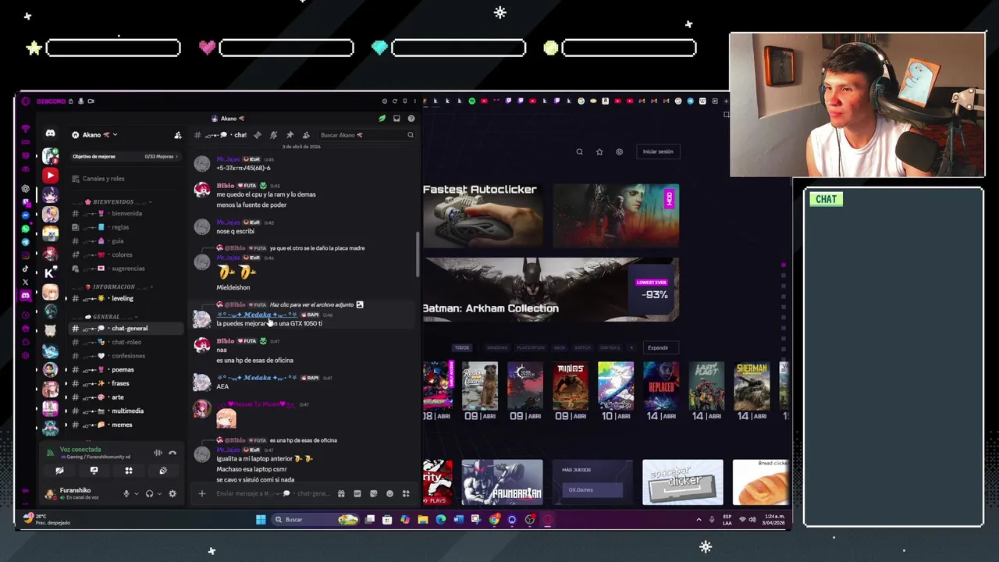This screenshot has height=562, width=999.
Task: Open Windows Start menu
Action: (x=261, y=519)
